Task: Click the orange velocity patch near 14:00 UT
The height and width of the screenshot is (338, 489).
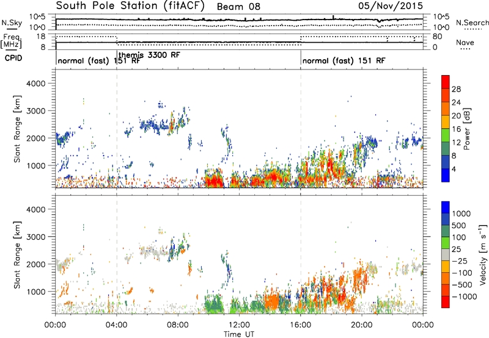Action: (271, 301)
